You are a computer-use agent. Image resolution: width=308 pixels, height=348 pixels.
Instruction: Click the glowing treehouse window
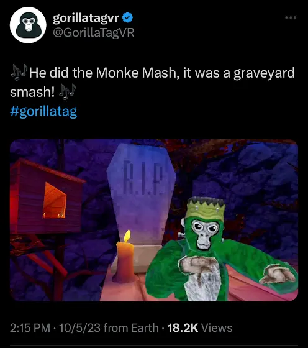[x=55, y=201]
